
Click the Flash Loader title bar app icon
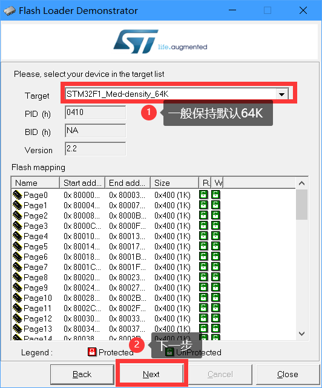(x=10, y=11)
